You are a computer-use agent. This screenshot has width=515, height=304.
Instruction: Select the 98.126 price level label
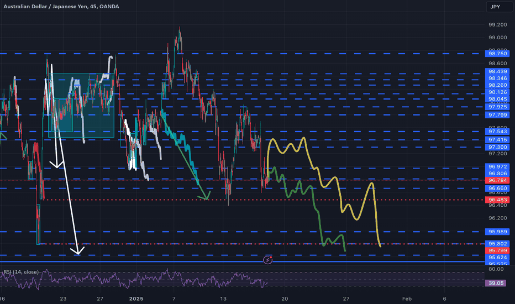[x=497, y=92]
